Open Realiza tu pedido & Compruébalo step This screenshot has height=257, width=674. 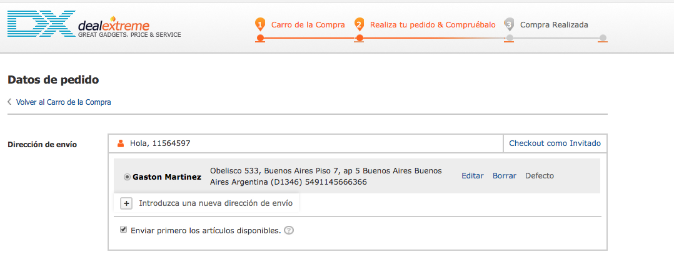(433, 25)
